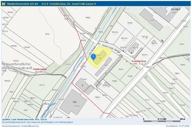Click parcel label 1568/1
Screen dimensions: 192x131
[33, 98]
